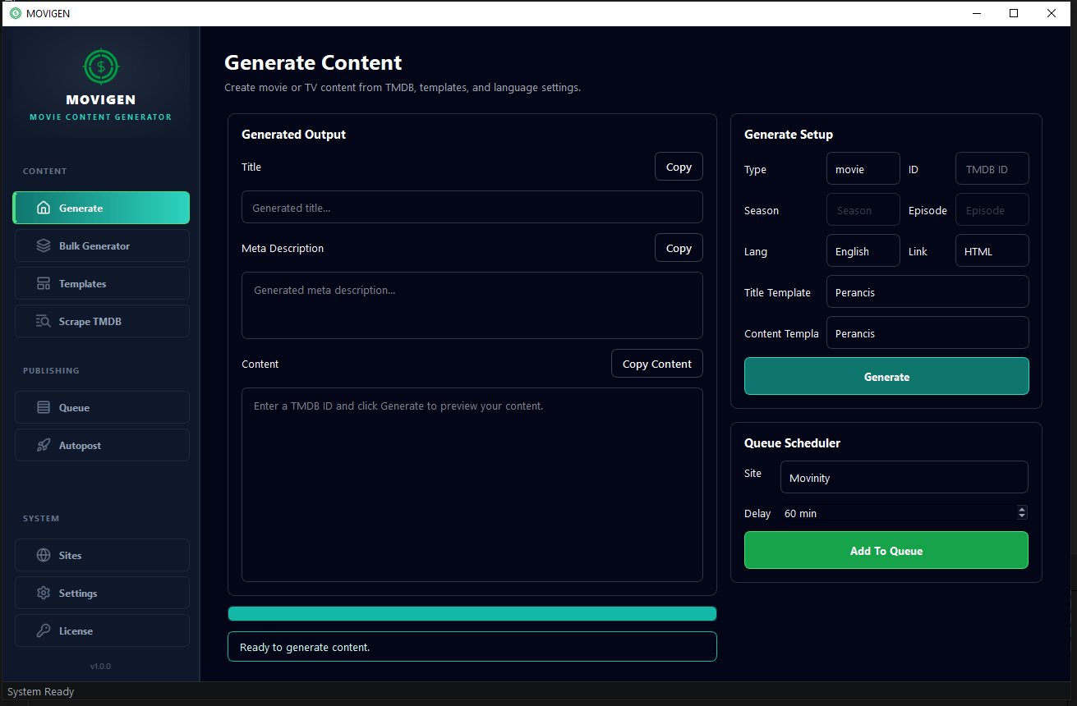Click the 'Ready to generate content.' status box
Screen dimensions: 1077x706
coord(472,647)
